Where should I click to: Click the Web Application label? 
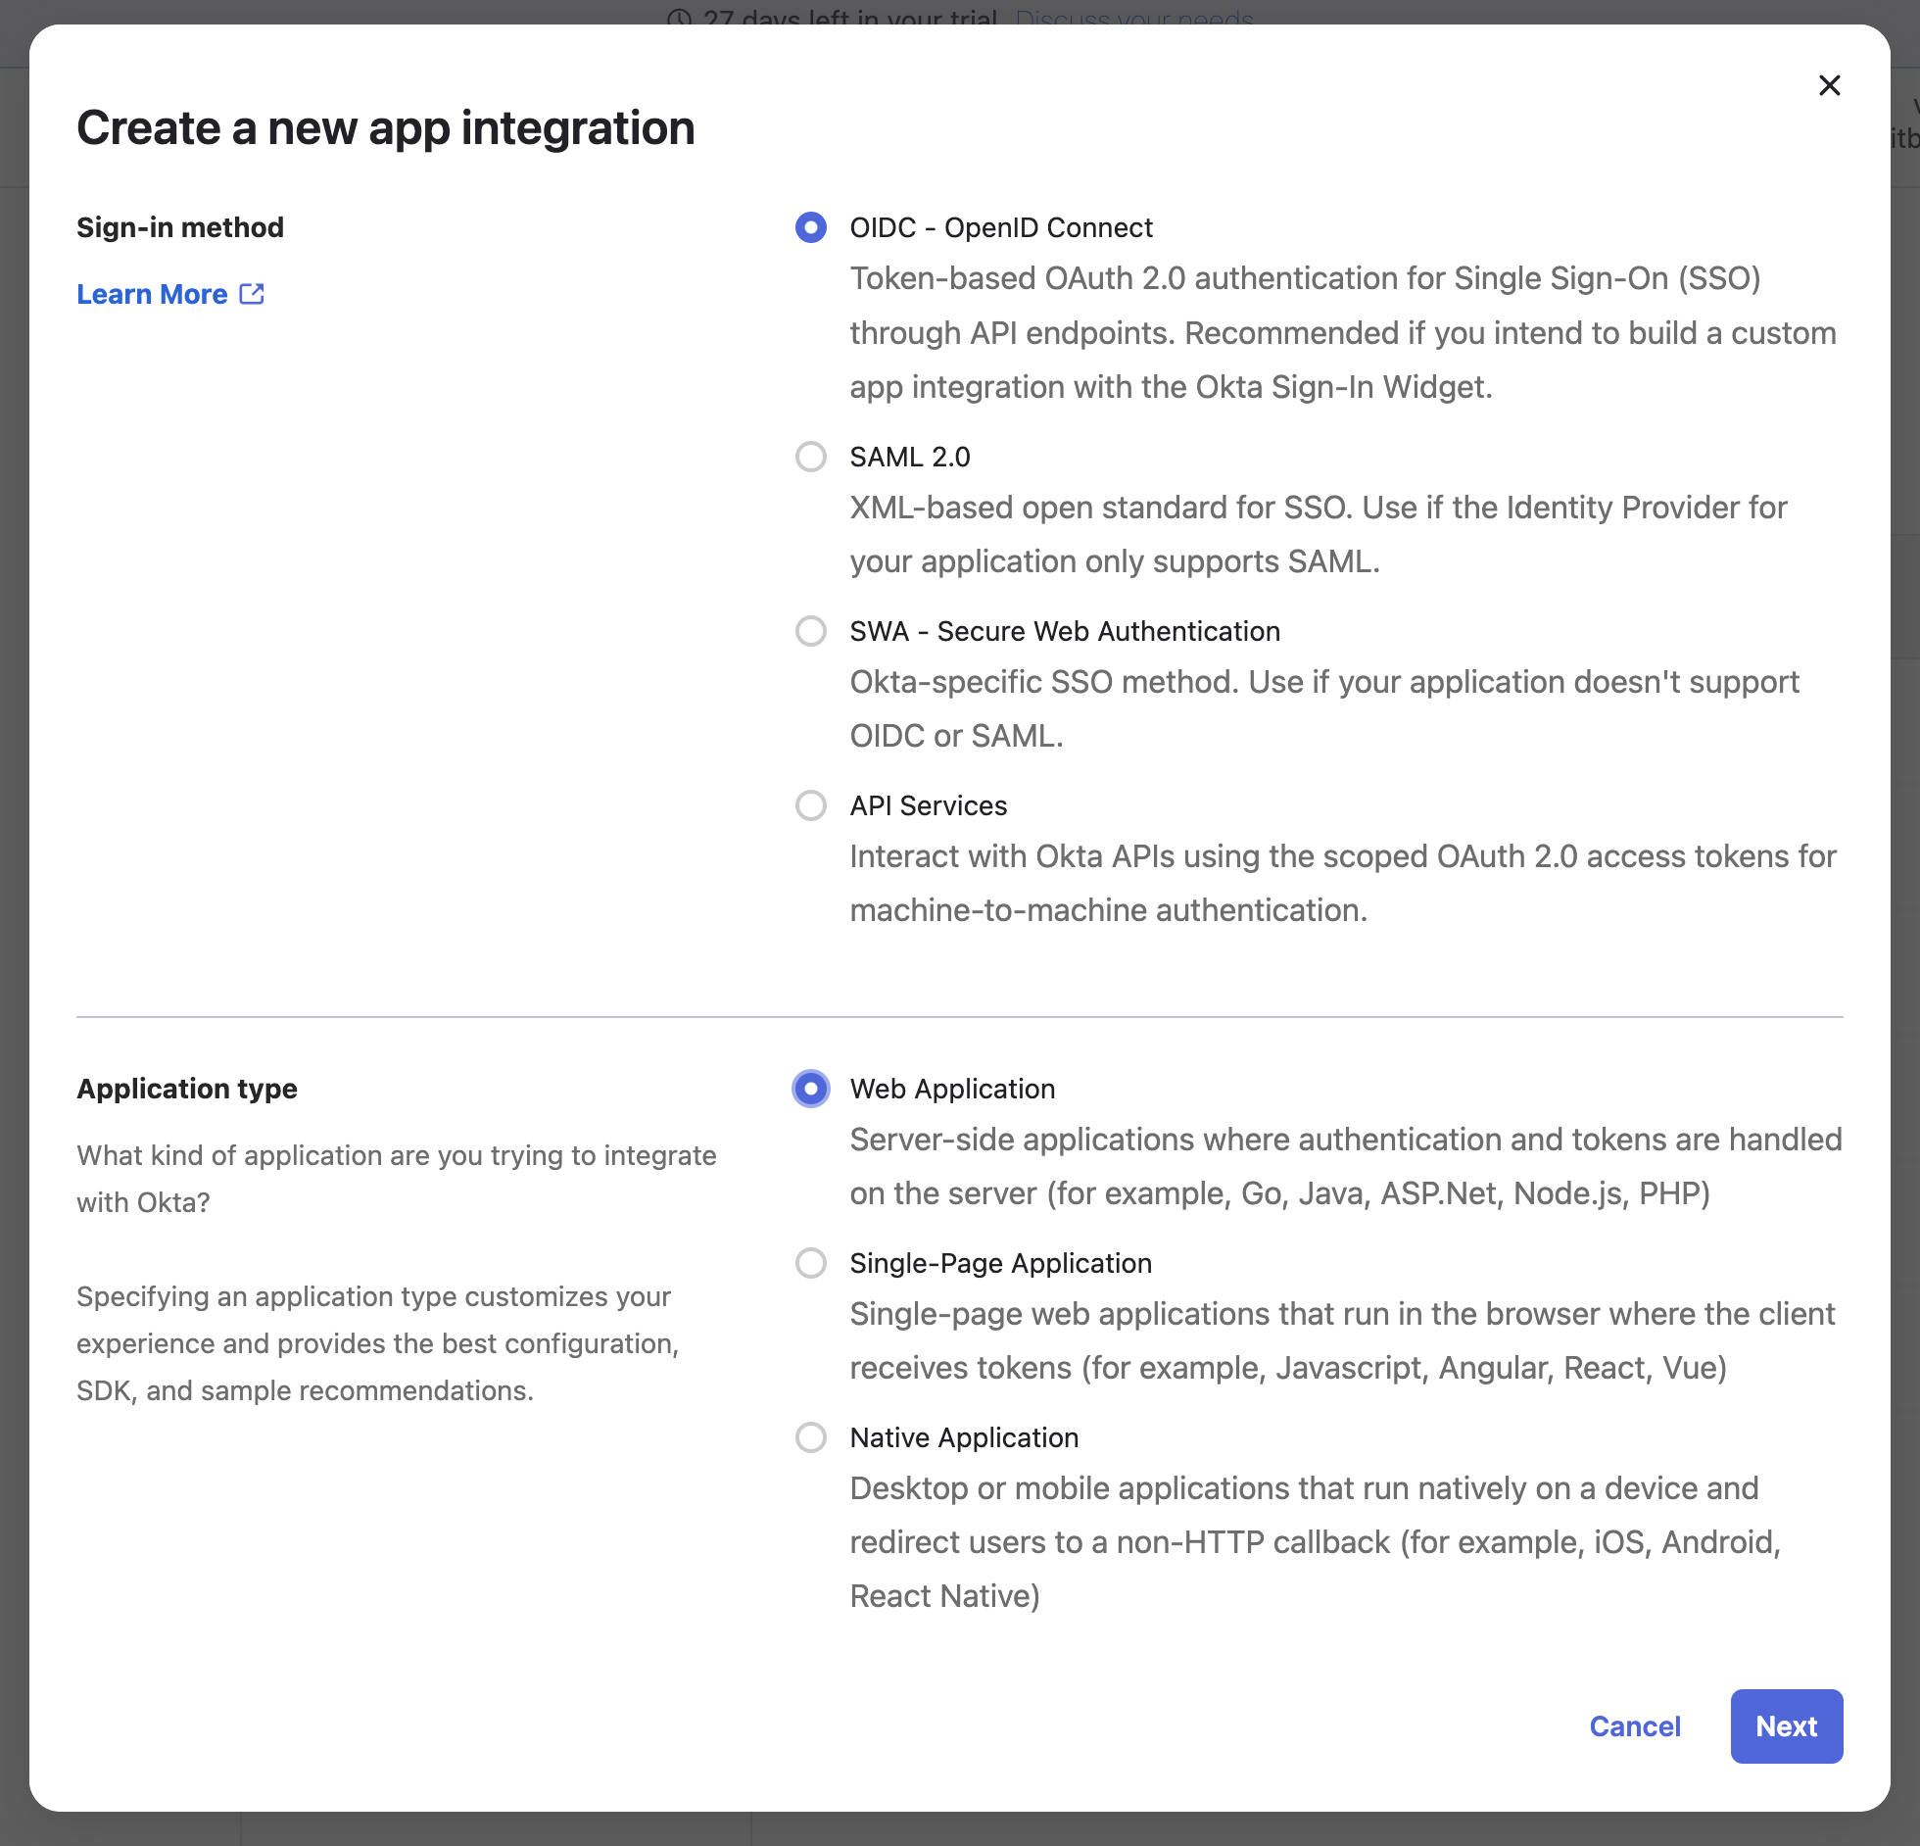(952, 1089)
